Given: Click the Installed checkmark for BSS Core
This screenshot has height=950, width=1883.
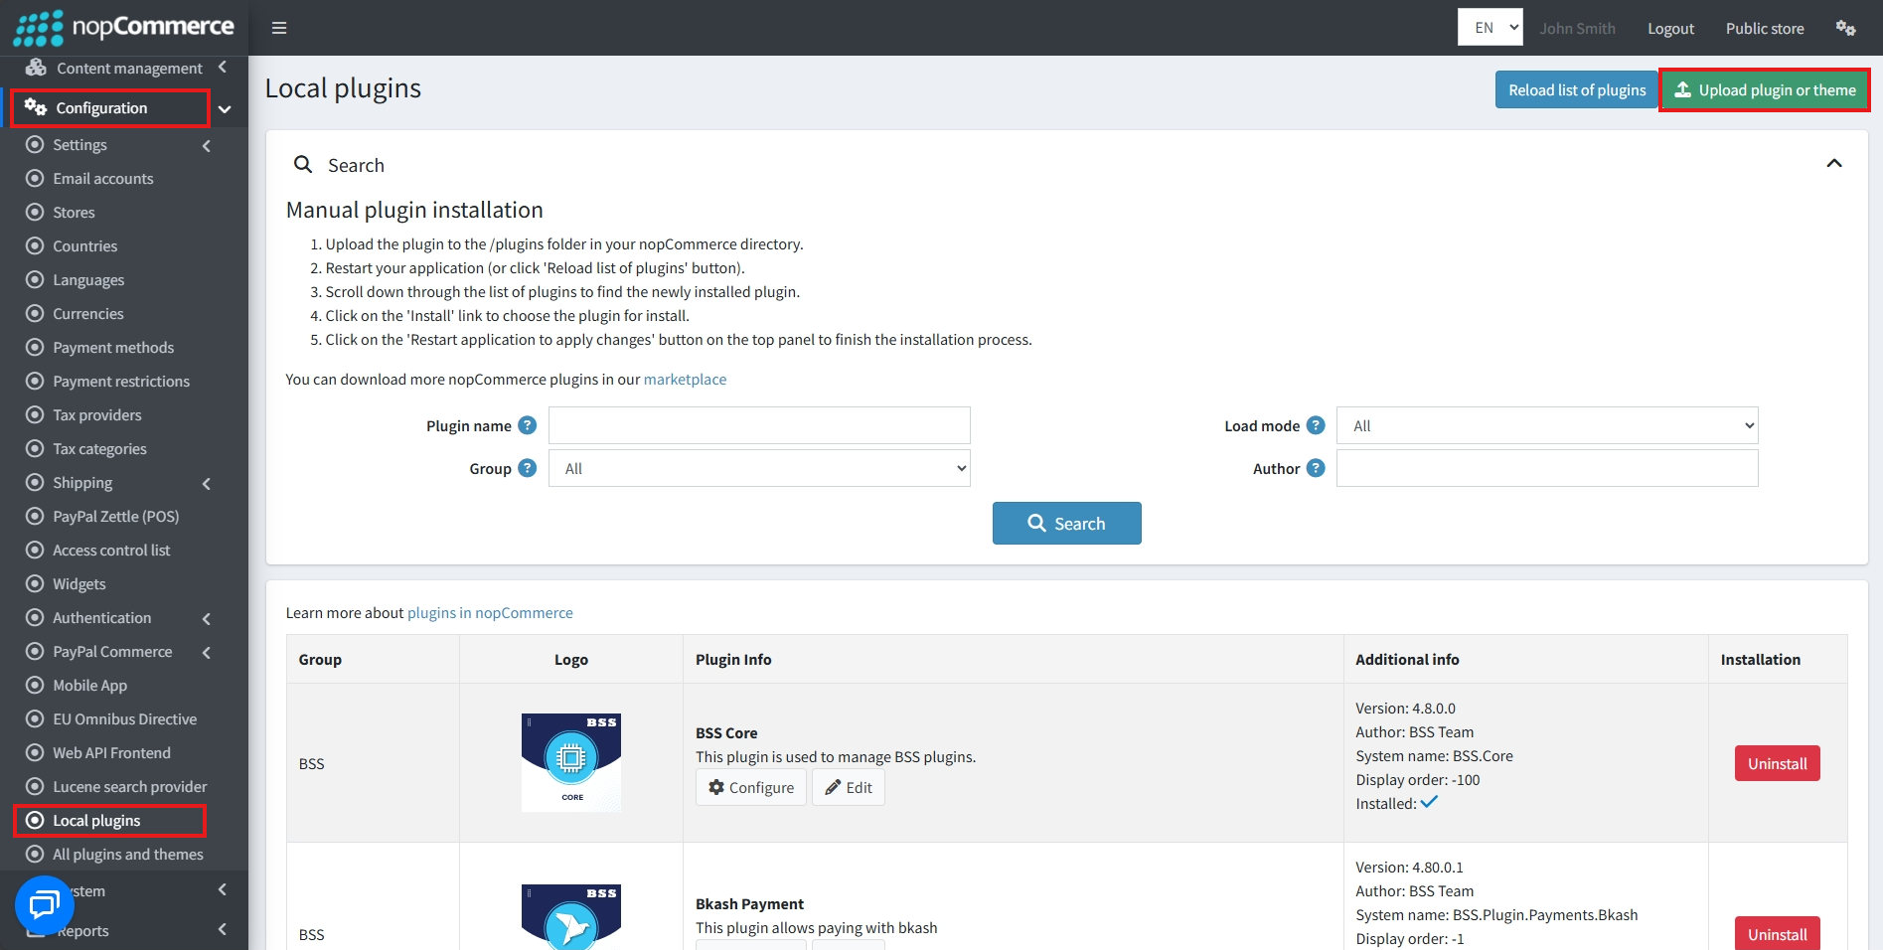Looking at the screenshot, I should pos(1429,802).
